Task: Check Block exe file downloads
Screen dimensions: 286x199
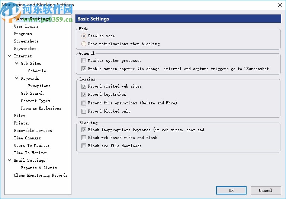Action: coord(84,146)
